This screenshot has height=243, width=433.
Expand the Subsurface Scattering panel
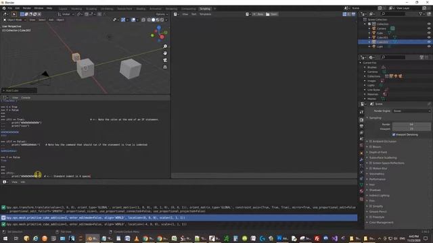coord(383,157)
